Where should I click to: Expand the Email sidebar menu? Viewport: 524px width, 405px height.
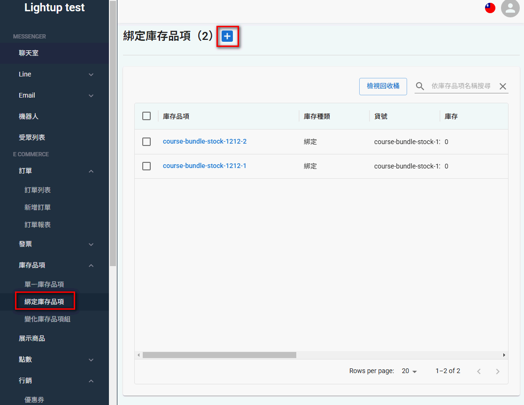[x=54, y=95]
